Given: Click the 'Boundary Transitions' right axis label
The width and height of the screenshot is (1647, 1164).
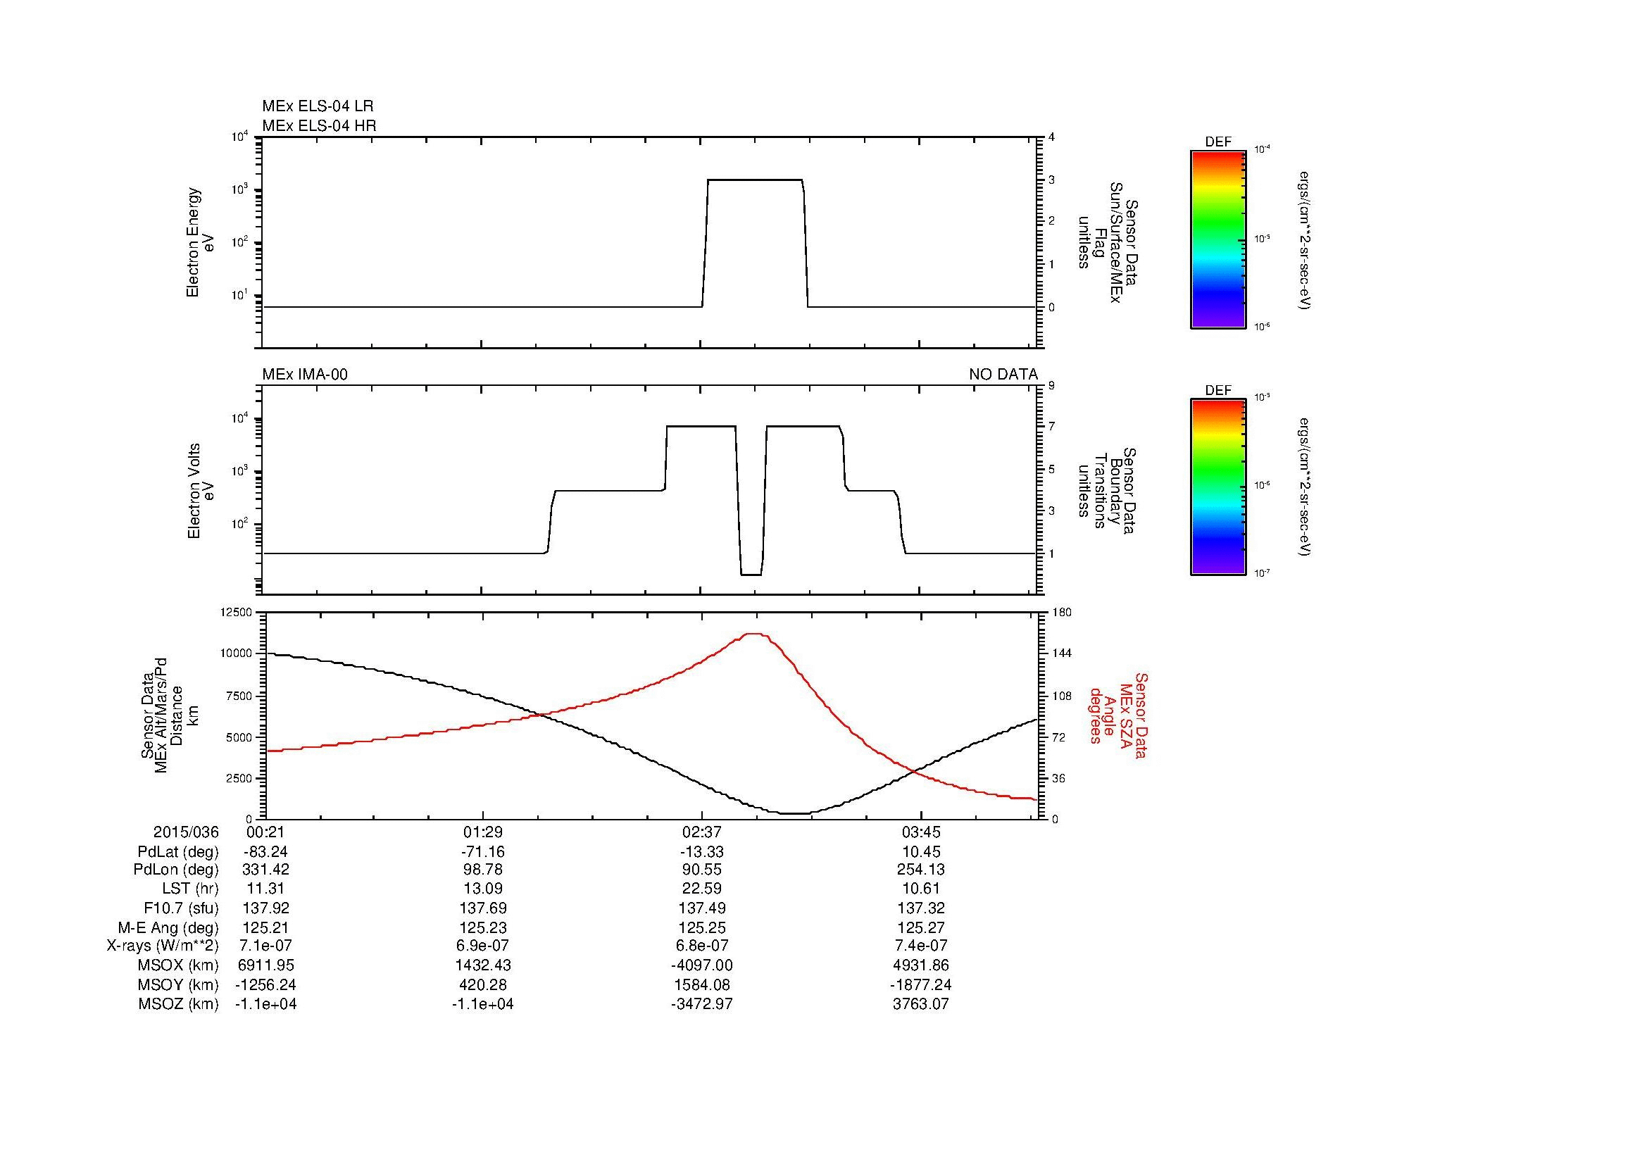Looking at the screenshot, I should pyautogui.click(x=1107, y=491).
